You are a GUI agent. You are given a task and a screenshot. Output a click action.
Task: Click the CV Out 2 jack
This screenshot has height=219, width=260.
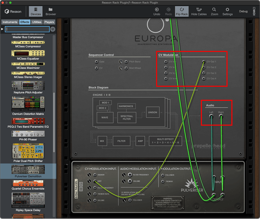coord(204,68)
